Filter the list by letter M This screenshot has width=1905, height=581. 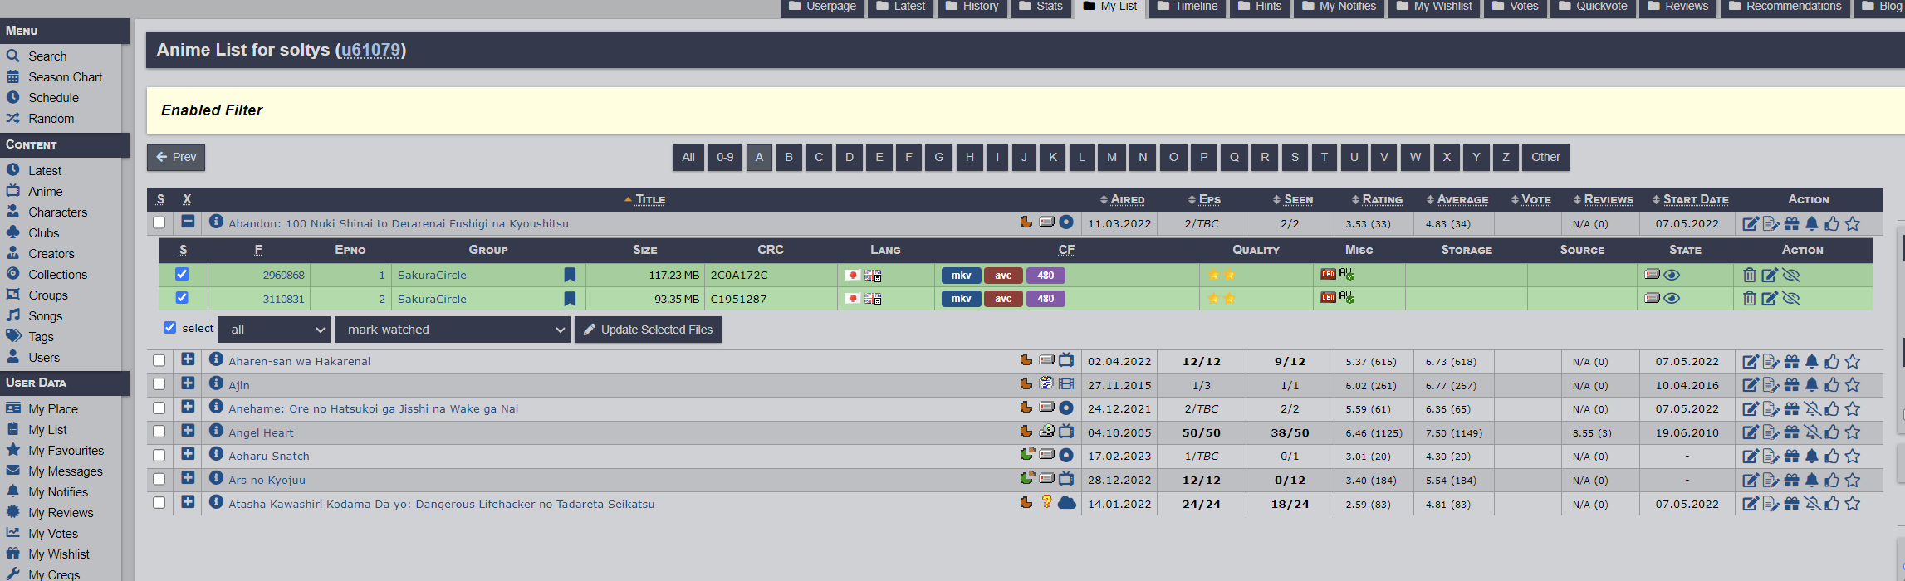1111,157
